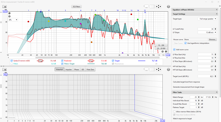Enable the Filters trace checkbox
This screenshot has height=122, width=221.
pos(12,64)
